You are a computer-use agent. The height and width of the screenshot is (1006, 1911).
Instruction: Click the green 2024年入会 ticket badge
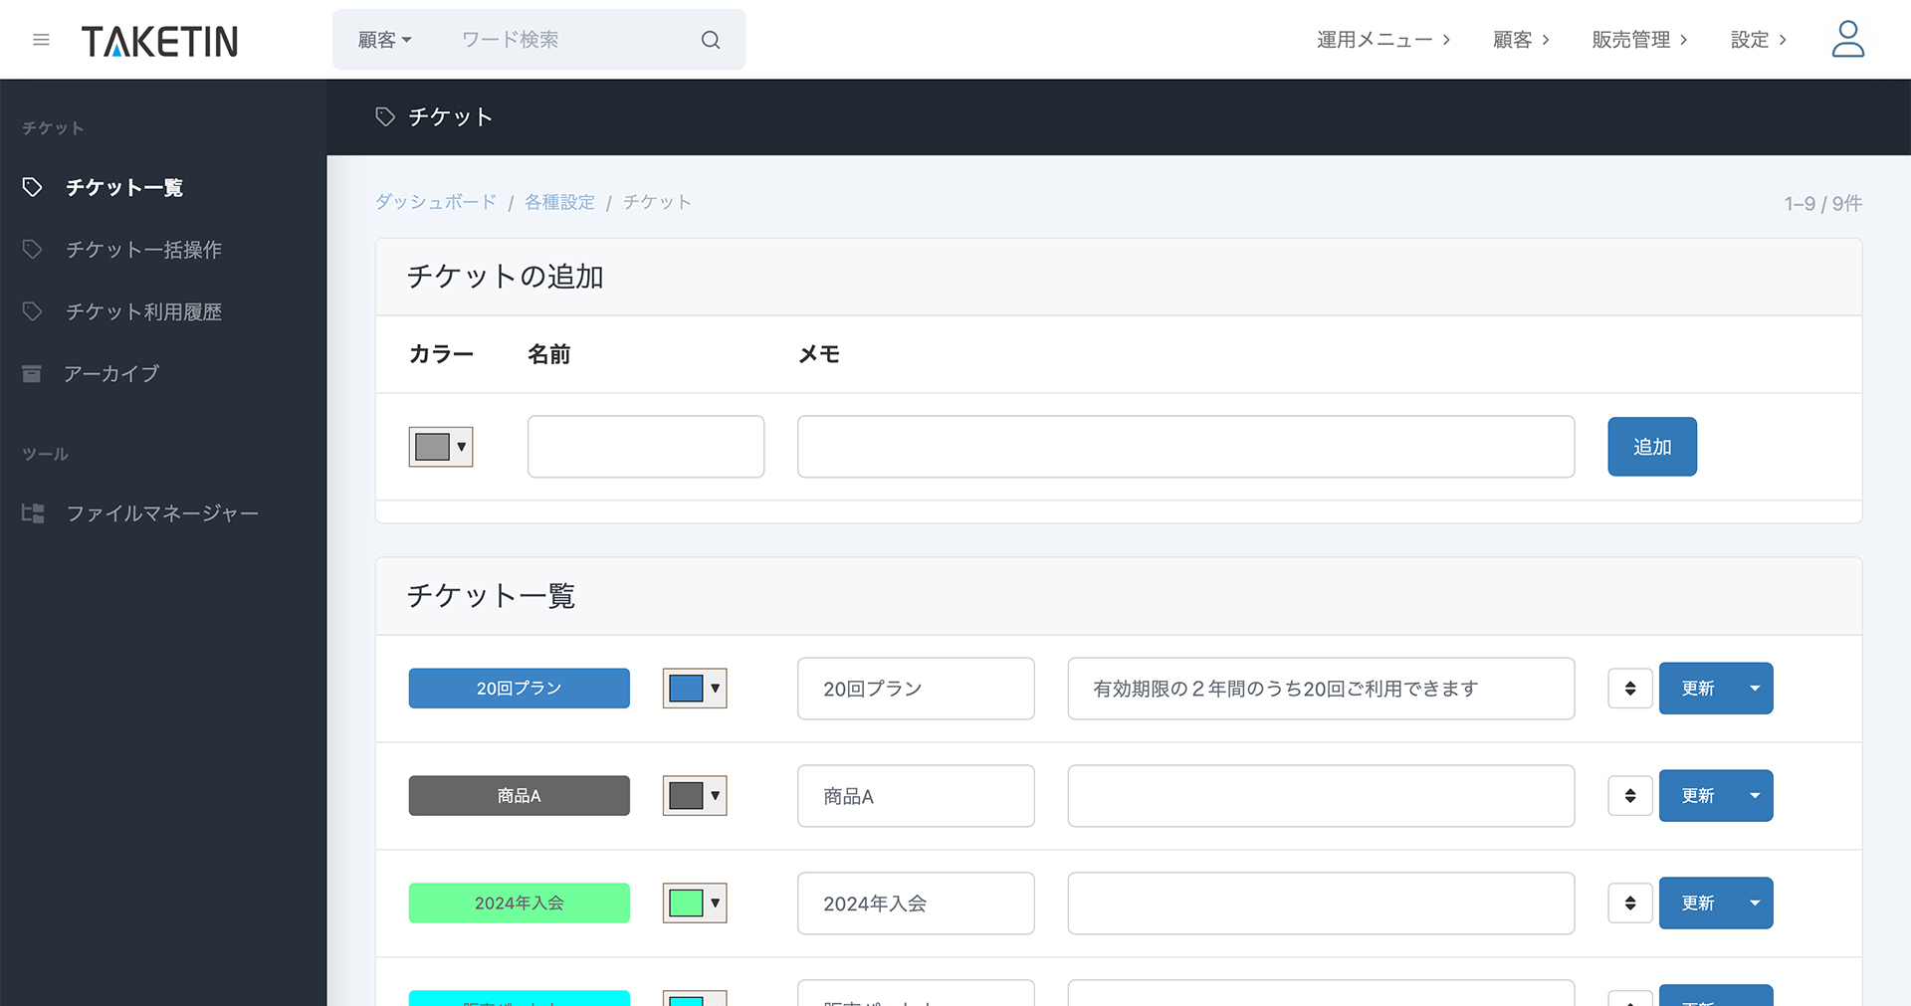(x=520, y=904)
